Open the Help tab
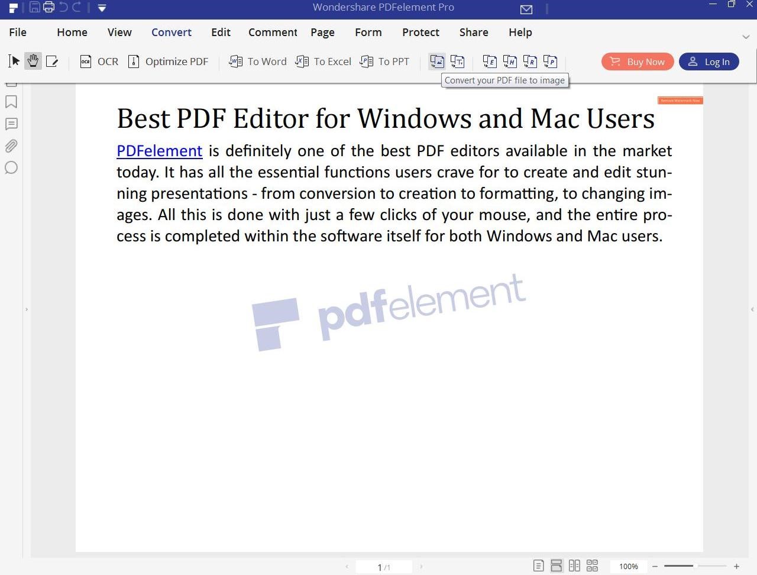 [x=520, y=33]
